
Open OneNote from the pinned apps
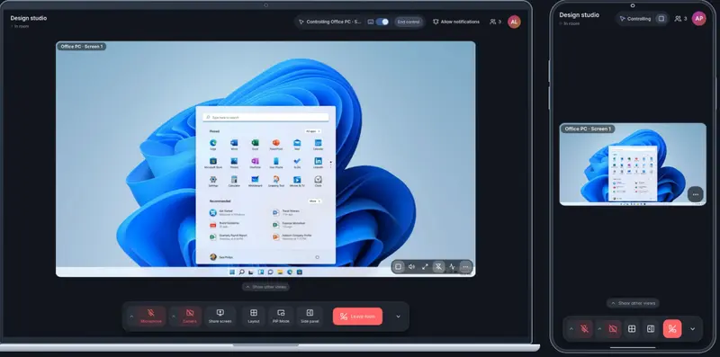coord(255,163)
